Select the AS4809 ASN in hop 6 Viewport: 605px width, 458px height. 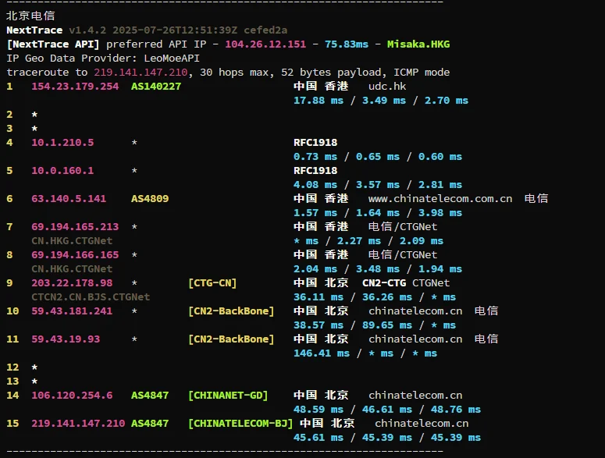point(150,199)
